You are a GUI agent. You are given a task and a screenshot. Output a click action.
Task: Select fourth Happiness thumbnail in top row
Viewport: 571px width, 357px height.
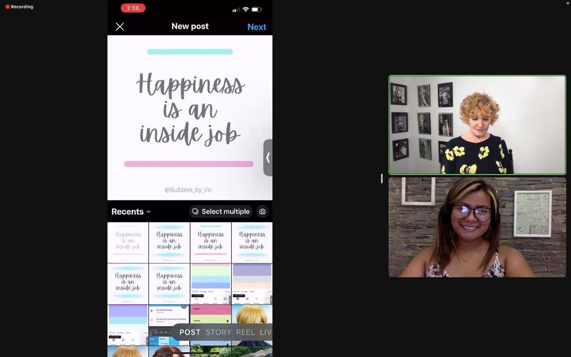pyautogui.click(x=252, y=243)
